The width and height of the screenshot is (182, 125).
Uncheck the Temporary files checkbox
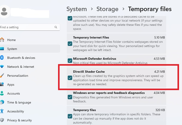[x=70, y=116]
